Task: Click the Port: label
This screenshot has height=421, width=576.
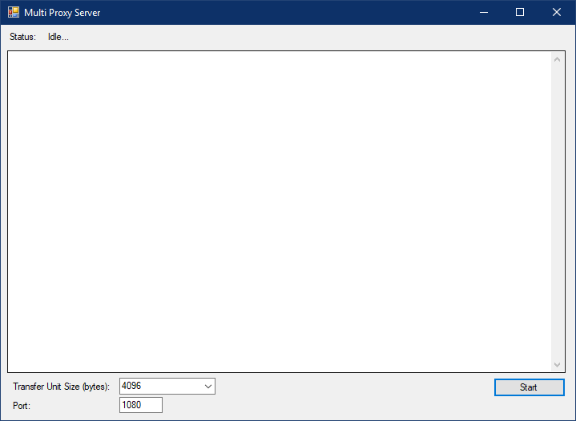Action: pos(22,405)
